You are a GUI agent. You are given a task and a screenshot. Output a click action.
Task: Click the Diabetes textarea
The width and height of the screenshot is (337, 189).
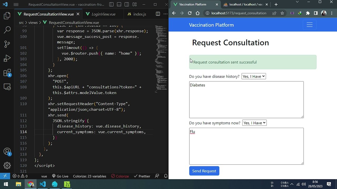246,99
